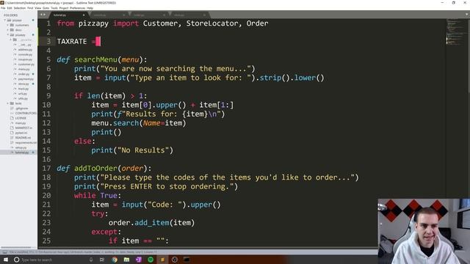Image resolution: width=470 pixels, height=264 pixels.
Task: Click the tab navigation arrows
Action: (43, 15)
